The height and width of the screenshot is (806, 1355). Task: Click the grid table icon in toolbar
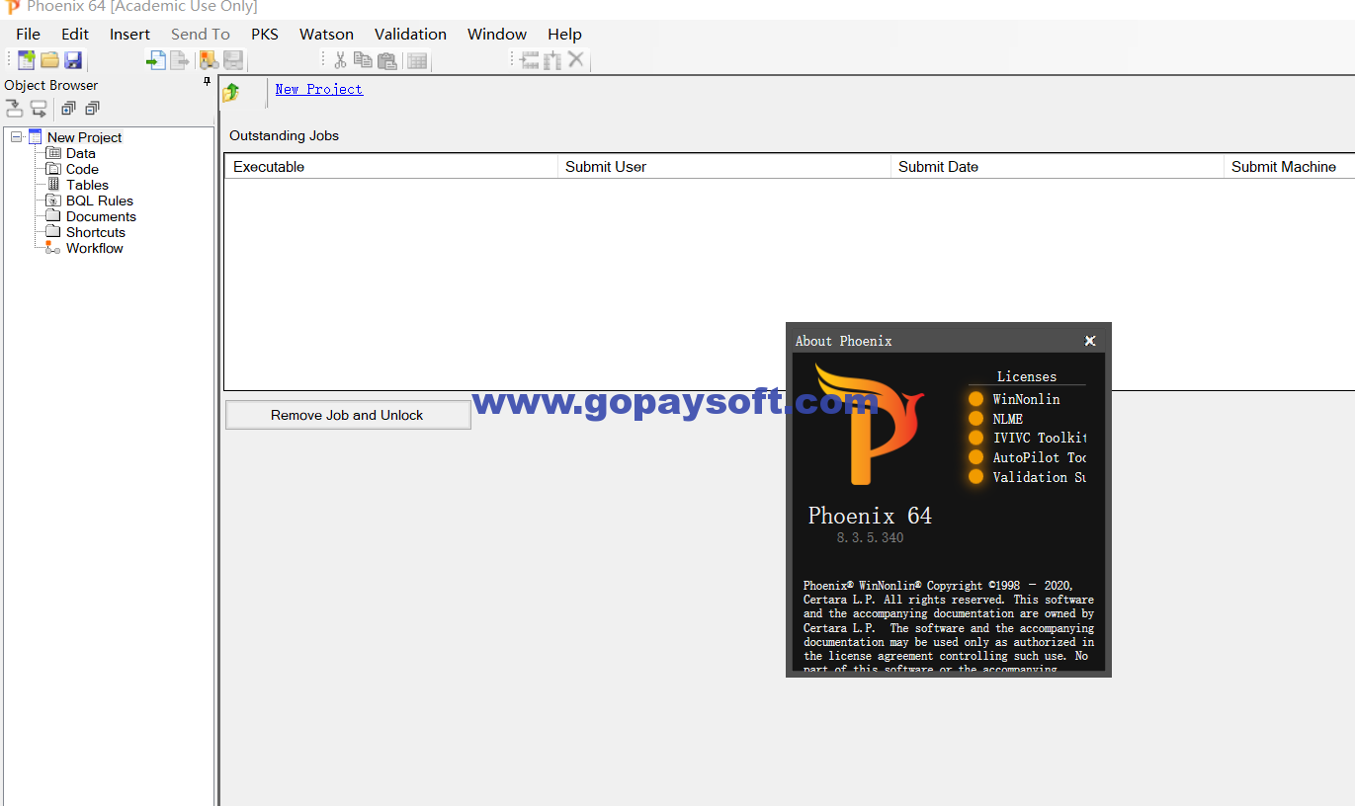417,61
